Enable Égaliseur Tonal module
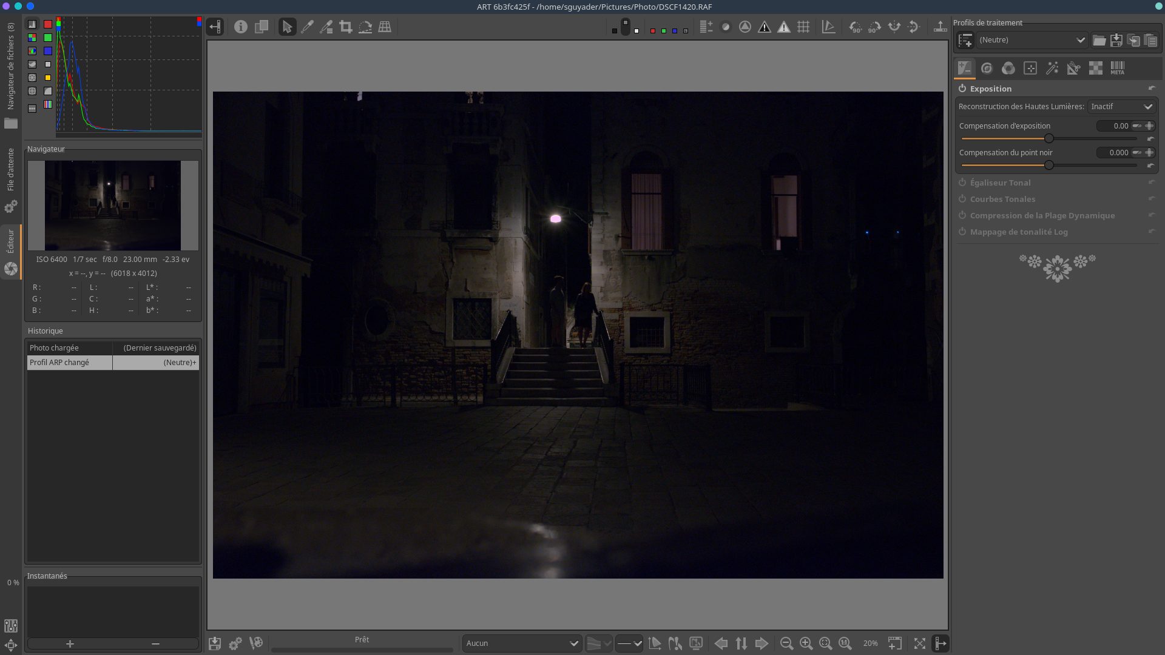1165x655 pixels. tap(962, 183)
